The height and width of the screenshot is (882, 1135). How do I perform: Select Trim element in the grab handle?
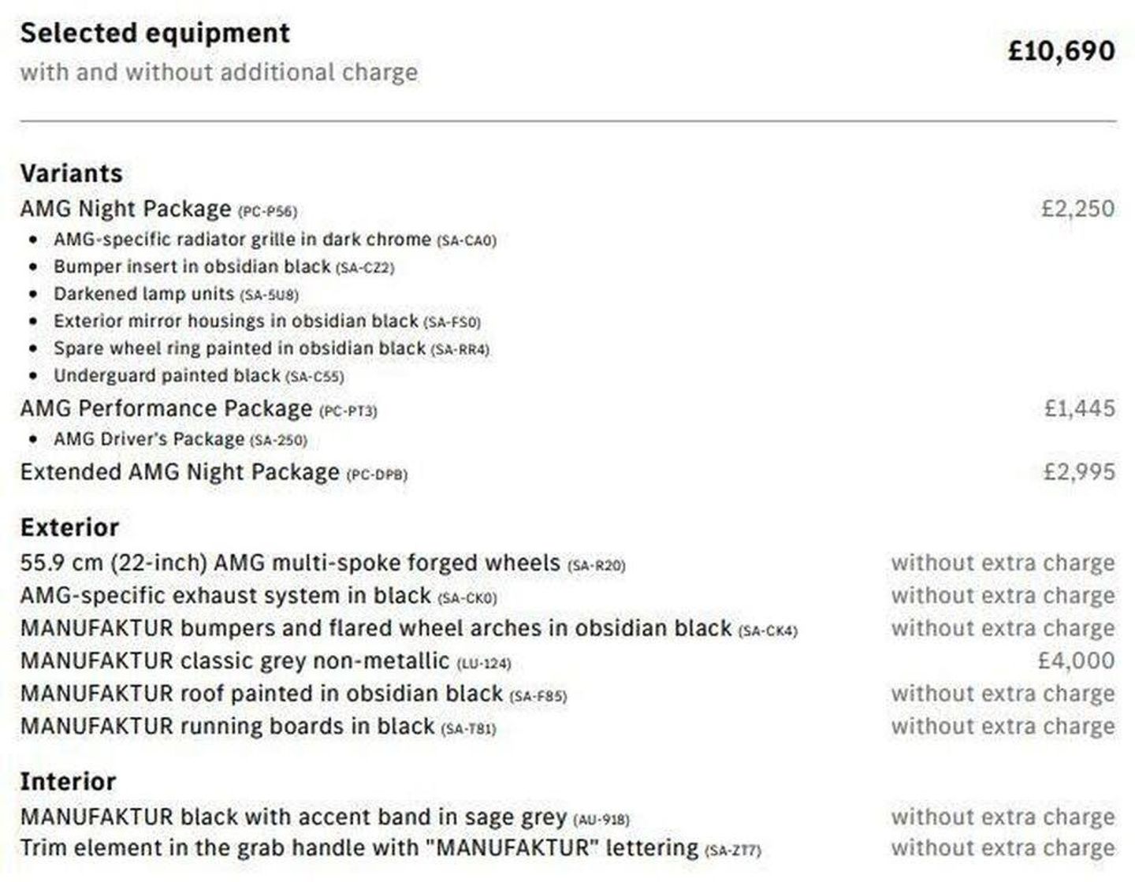(x=359, y=848)
